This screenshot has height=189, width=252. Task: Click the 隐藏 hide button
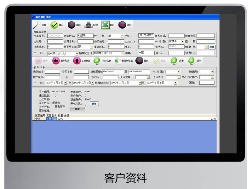[77, 109]
